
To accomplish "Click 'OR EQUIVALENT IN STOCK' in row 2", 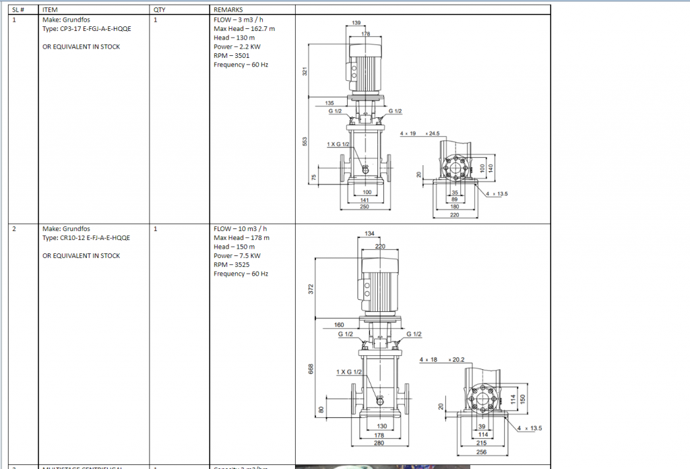I will tap(81, 256).
